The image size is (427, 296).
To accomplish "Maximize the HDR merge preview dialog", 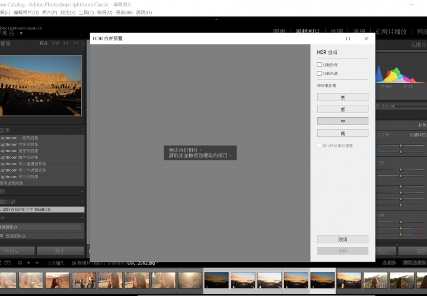I will pos(348,38).
